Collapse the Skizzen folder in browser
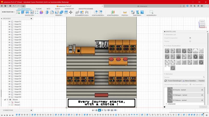The width and height of the screenshot is (209, 117). [5, 100]
